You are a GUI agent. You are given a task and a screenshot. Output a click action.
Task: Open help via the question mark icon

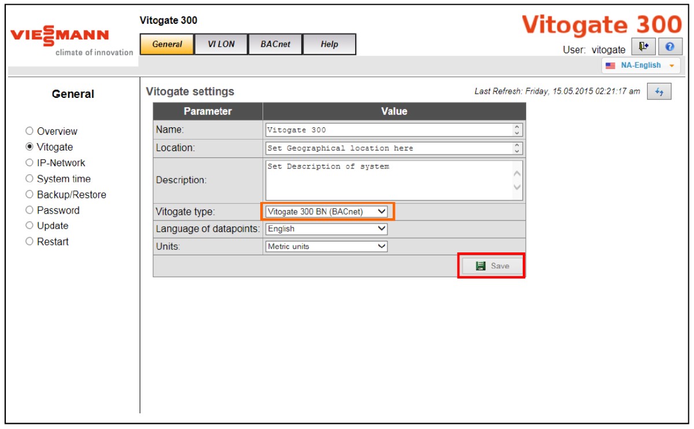point(671,46)
